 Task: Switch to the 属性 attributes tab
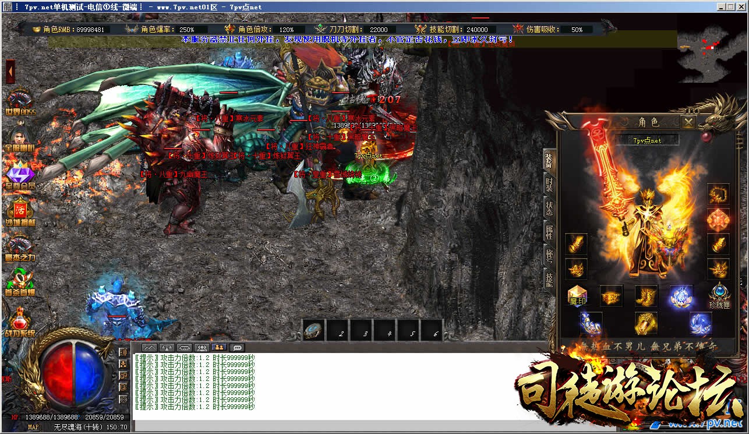click(549, 232)
